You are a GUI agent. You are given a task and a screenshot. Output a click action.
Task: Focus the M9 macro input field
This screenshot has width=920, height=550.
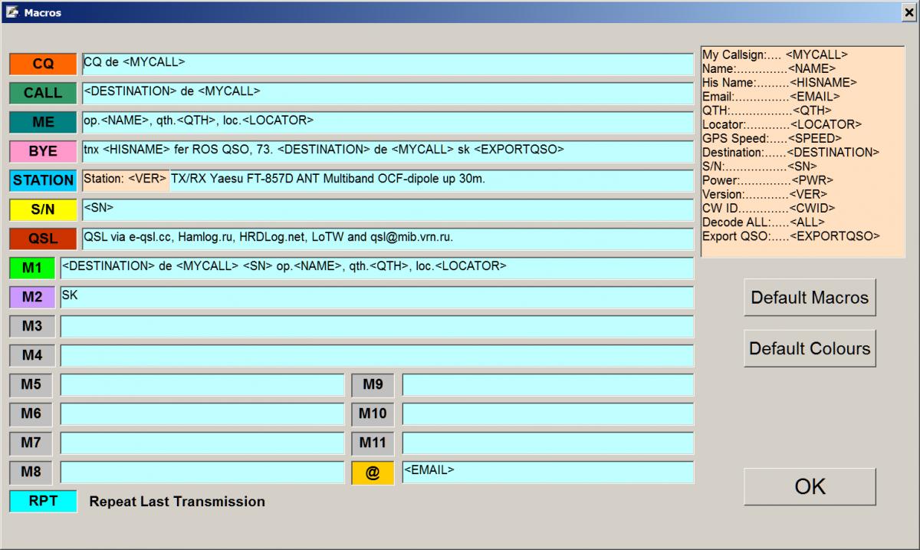click(x=547, y=385)
